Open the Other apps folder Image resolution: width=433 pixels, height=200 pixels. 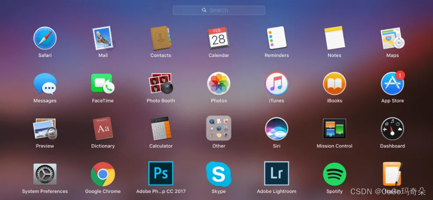tap(218, 128)
